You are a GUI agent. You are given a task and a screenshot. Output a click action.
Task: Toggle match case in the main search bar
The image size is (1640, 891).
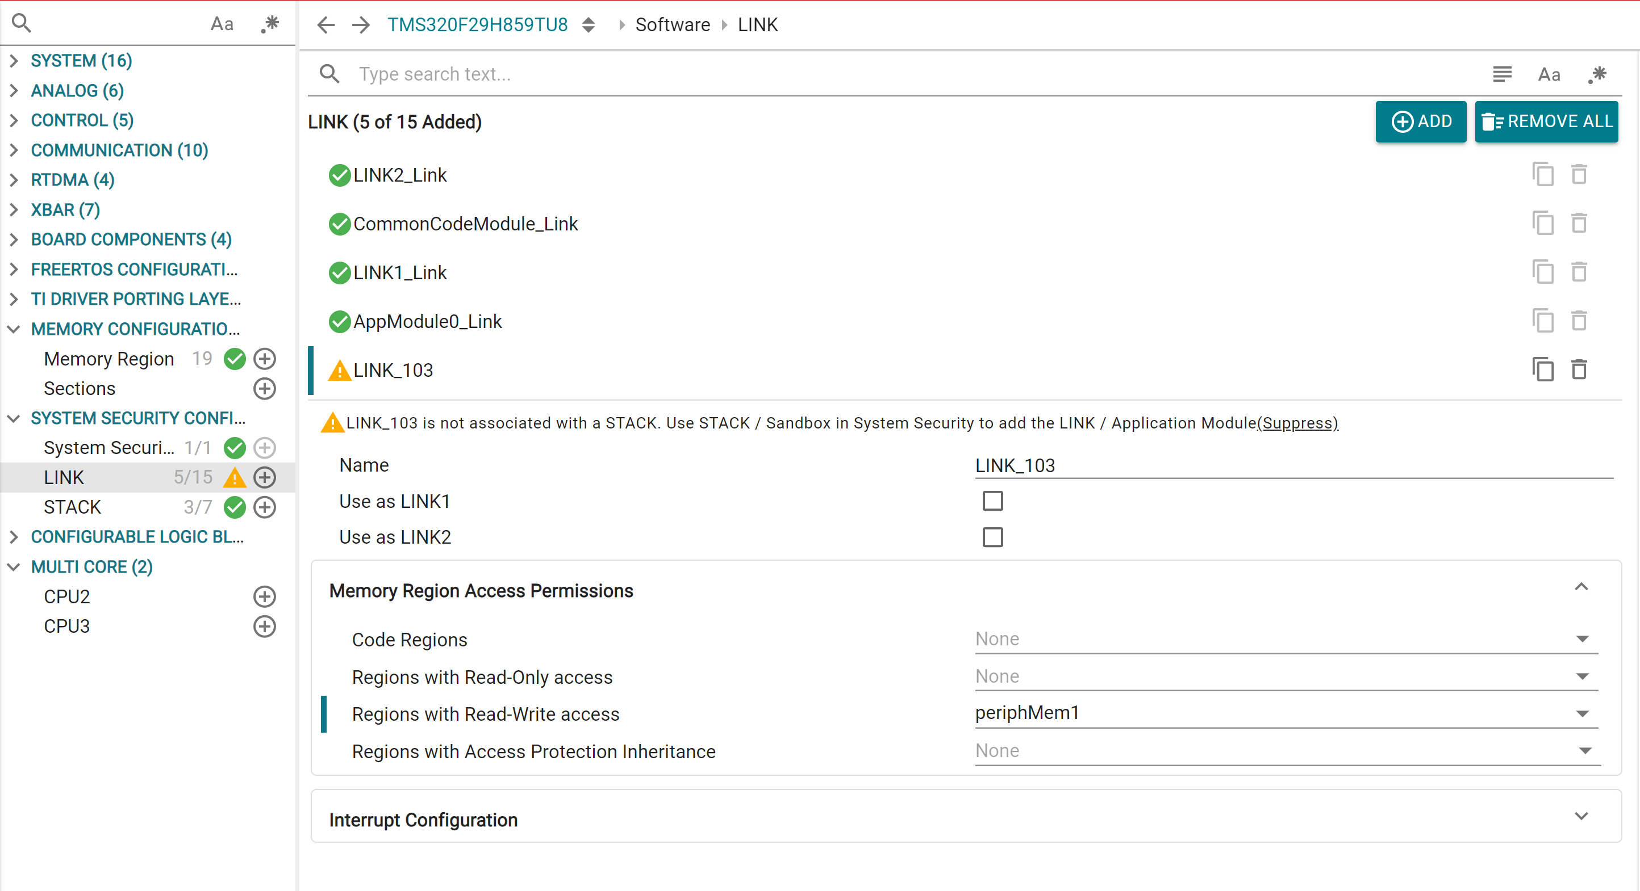pyautogui.click(x=1549, y=74)
